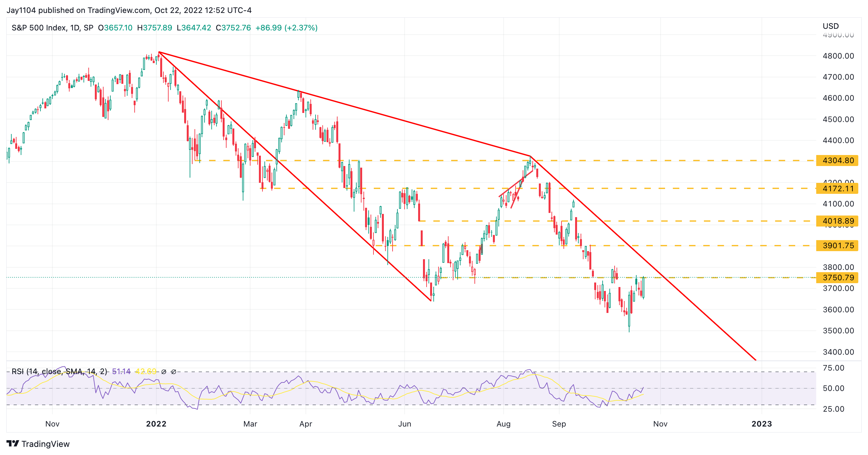Click the USD currency label
The height and width of the screenshot is (455, 868).
point(830,26)
